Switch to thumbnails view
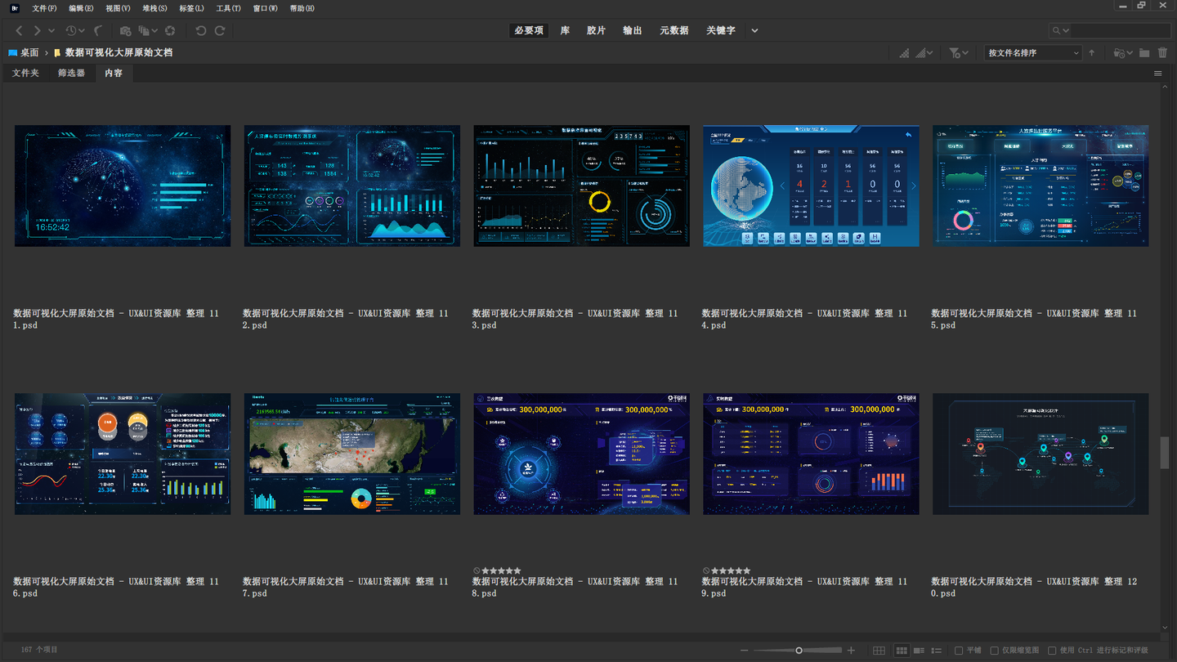Image resolution: width=1177 pixels, height=662 pixels. point(902,651)
